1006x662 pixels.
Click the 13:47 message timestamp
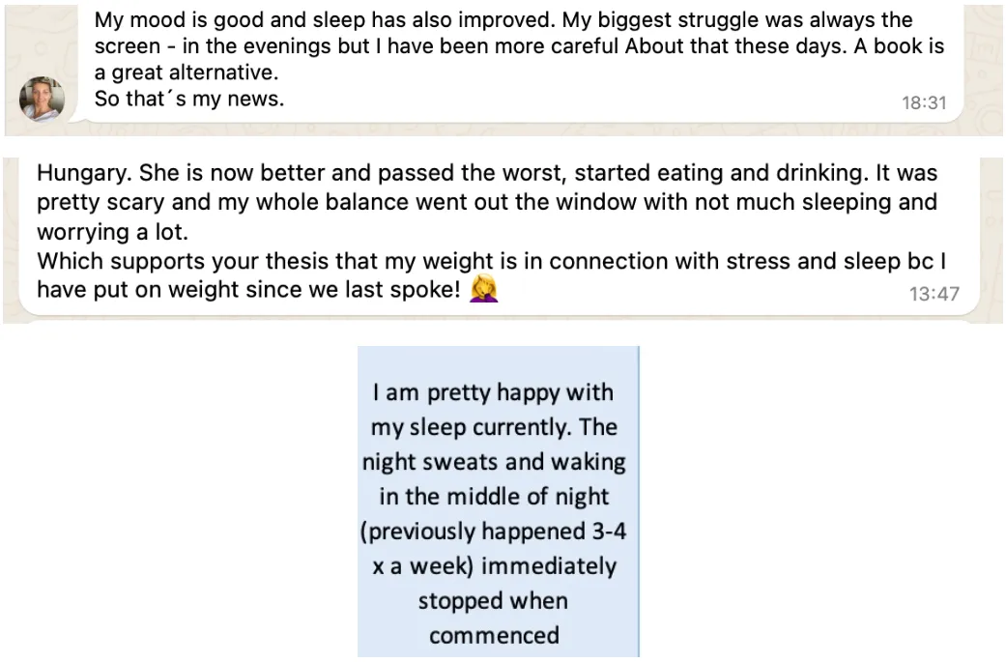pyautogui.click(x=934, y=293)
